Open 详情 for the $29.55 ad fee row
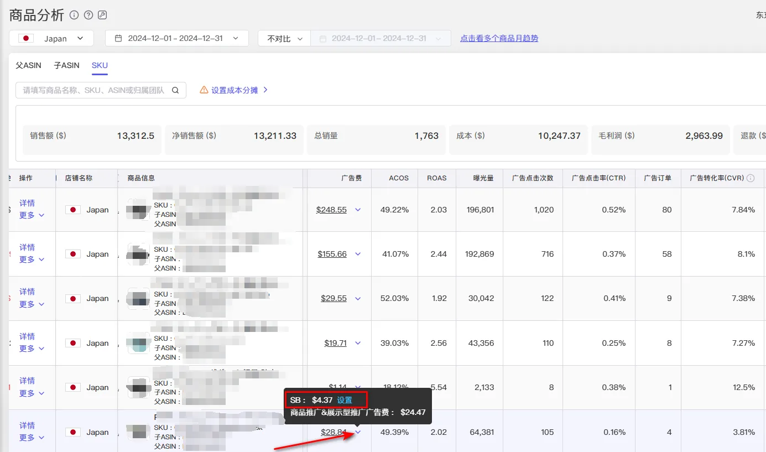The height and width of the screenshot is (452, 766). pyautogui.click(x=27, y=292)
